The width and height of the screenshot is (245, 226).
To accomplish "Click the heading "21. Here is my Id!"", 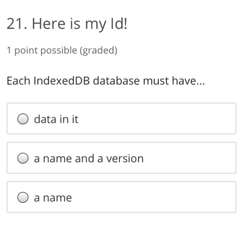I will pos(67,24).
